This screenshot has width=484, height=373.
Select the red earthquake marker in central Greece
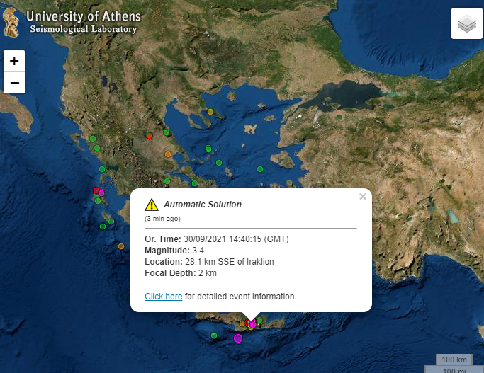click(x=150, y=136)
